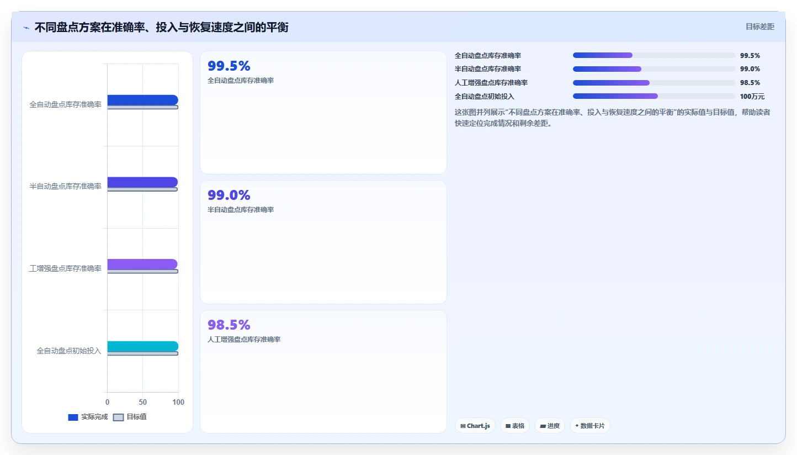The height and width of the screenshot is (455, 797).
Task: Click the 全自动盘点初始投入 chart axis label
Action: click(x=69, y=351)
